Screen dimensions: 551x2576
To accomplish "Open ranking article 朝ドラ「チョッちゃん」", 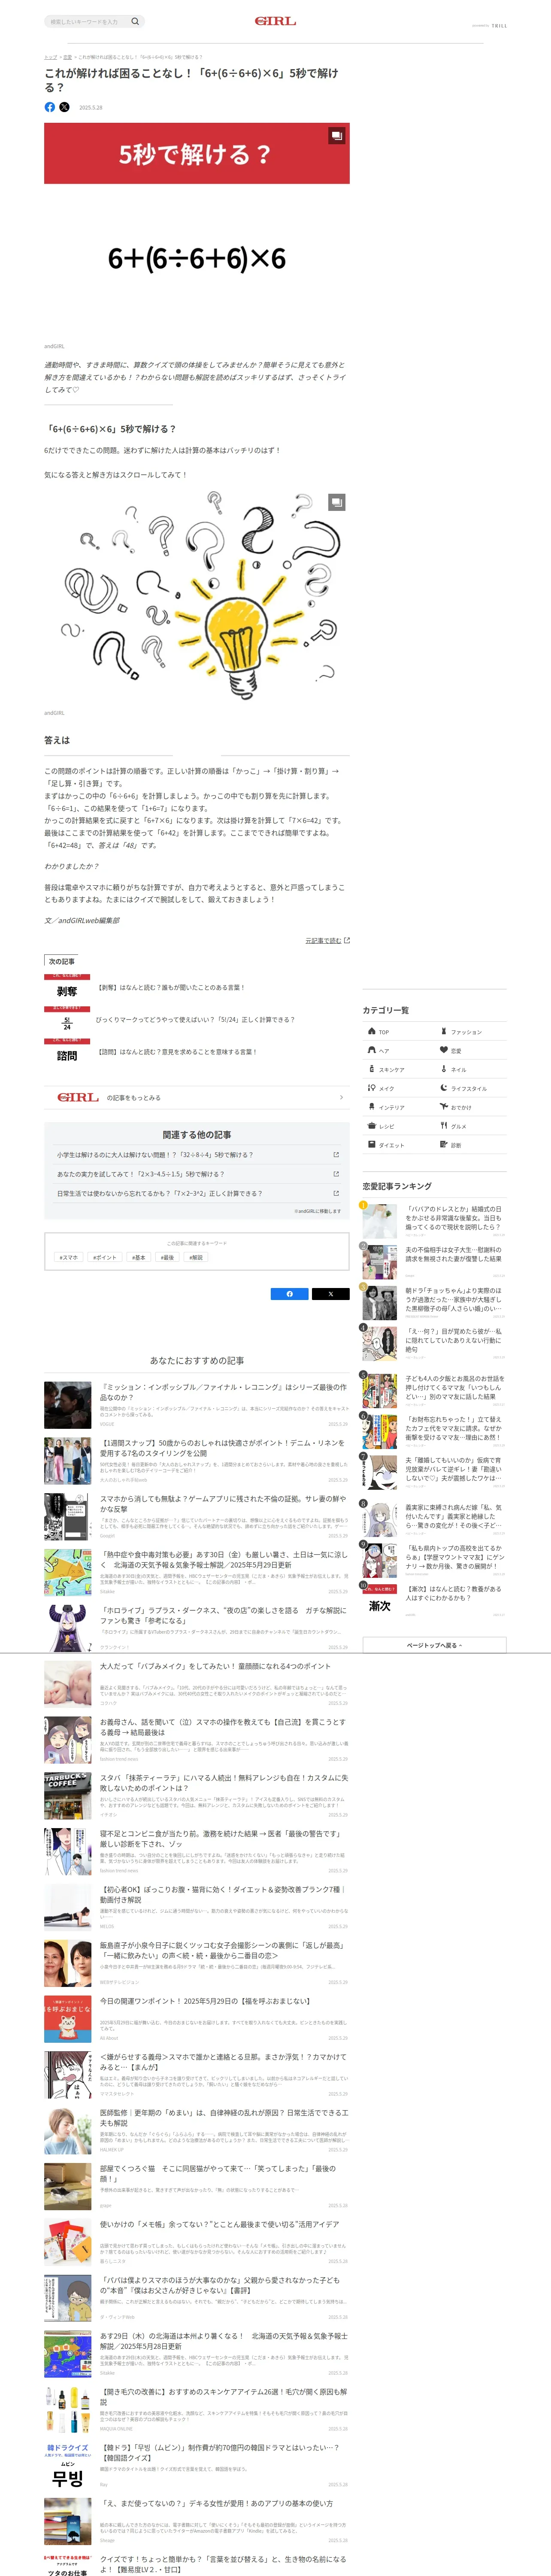I will click(453, 1299).
